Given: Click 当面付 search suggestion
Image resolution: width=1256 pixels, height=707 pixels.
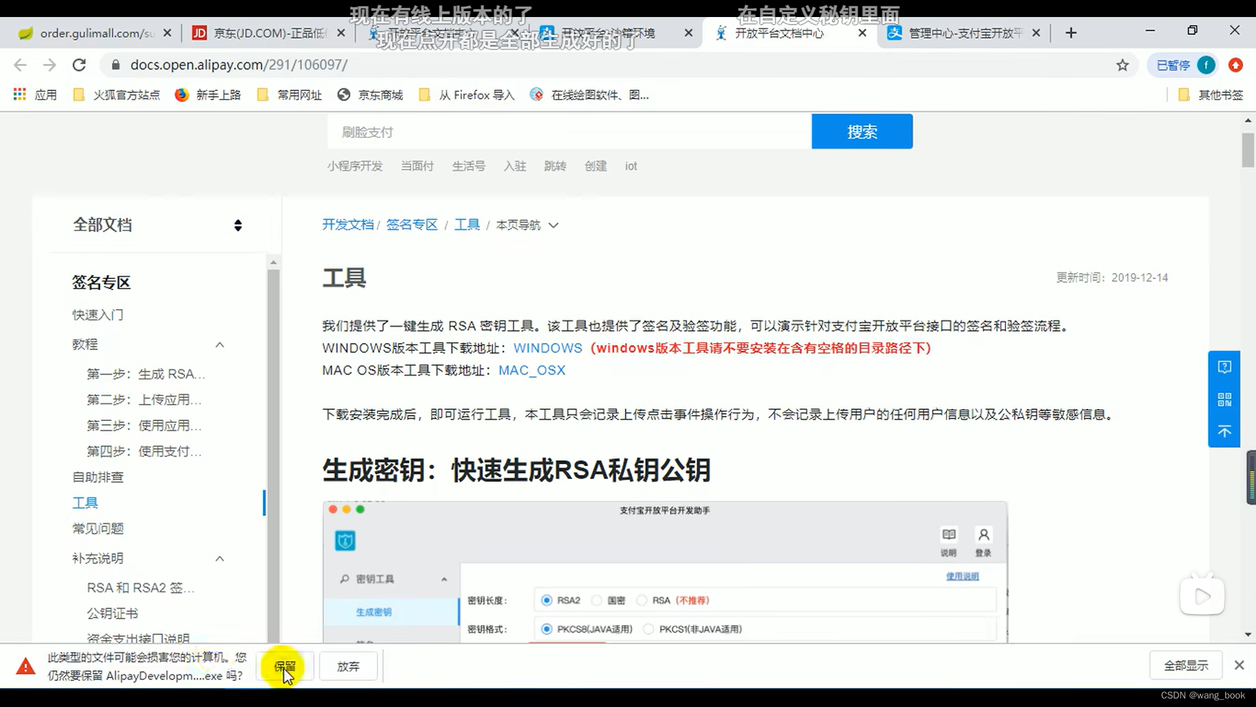Looking at the screenshot, I should tap(417, 166).
